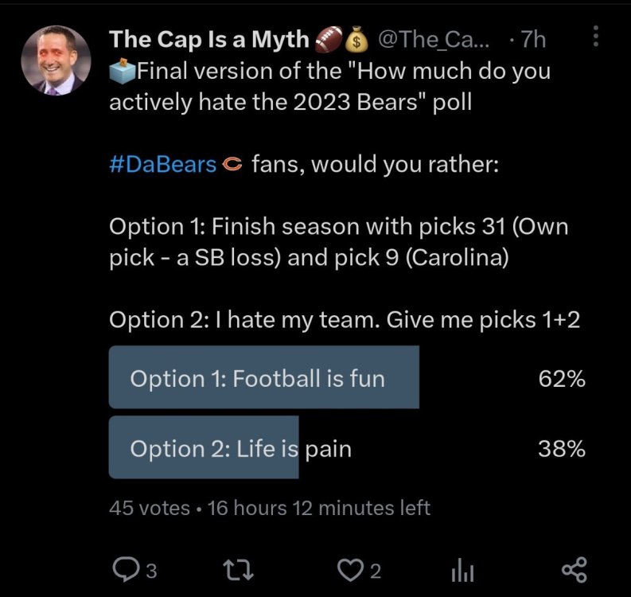
Task: Click the 38% poll result
Action: click(562, 449)
